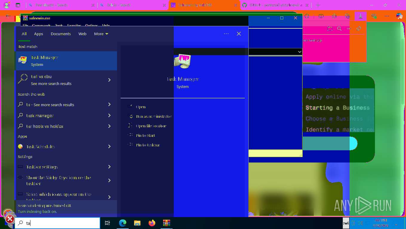
Task: Open Copilot icon in Edge
Action: 399,16
